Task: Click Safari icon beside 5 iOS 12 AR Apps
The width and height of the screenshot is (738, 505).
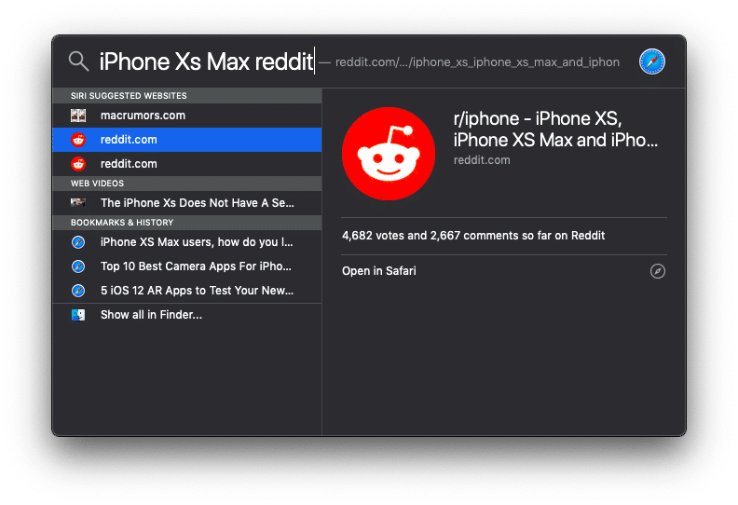Action: pos(78,291)
